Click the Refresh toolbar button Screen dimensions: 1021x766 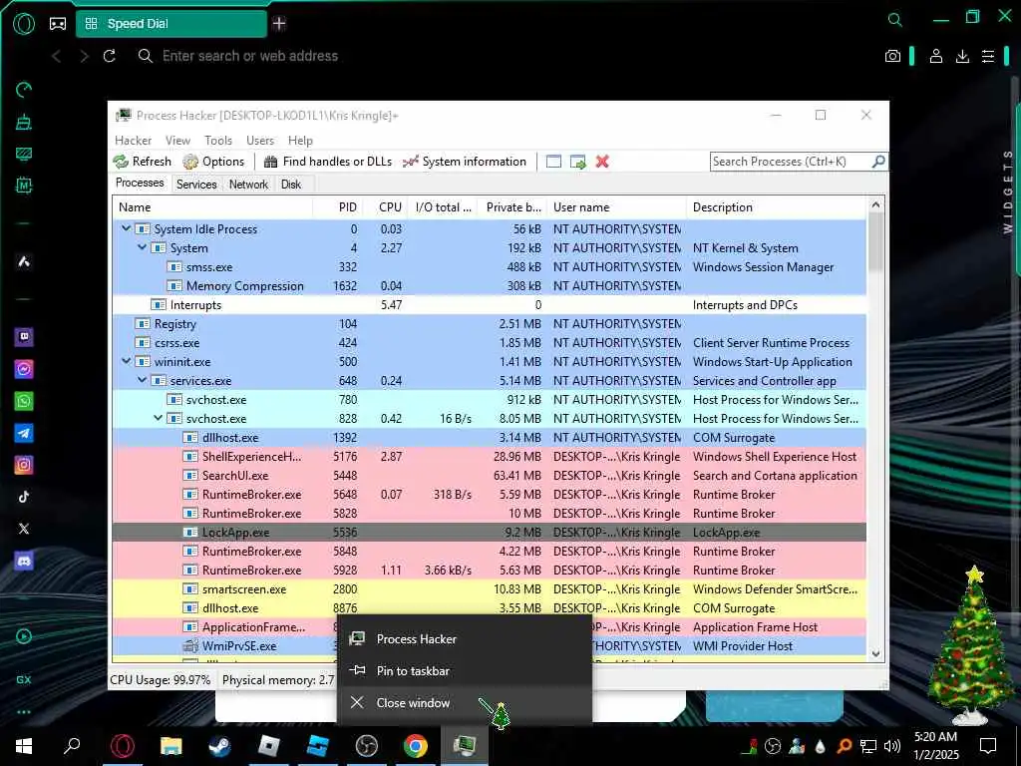pos(142,162)
